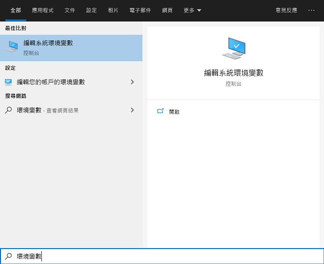Click 開啟 to open the control panel item
The width and height of the screenshot is (324, 264).
(x=174, y=112)
